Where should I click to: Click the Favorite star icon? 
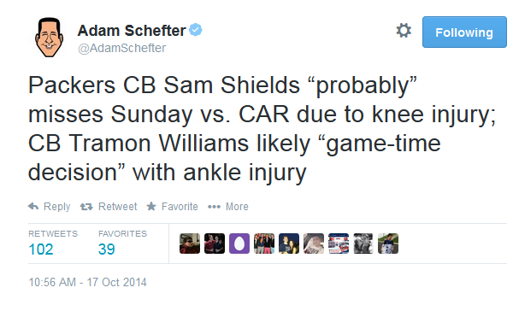[x=151, y=206]
